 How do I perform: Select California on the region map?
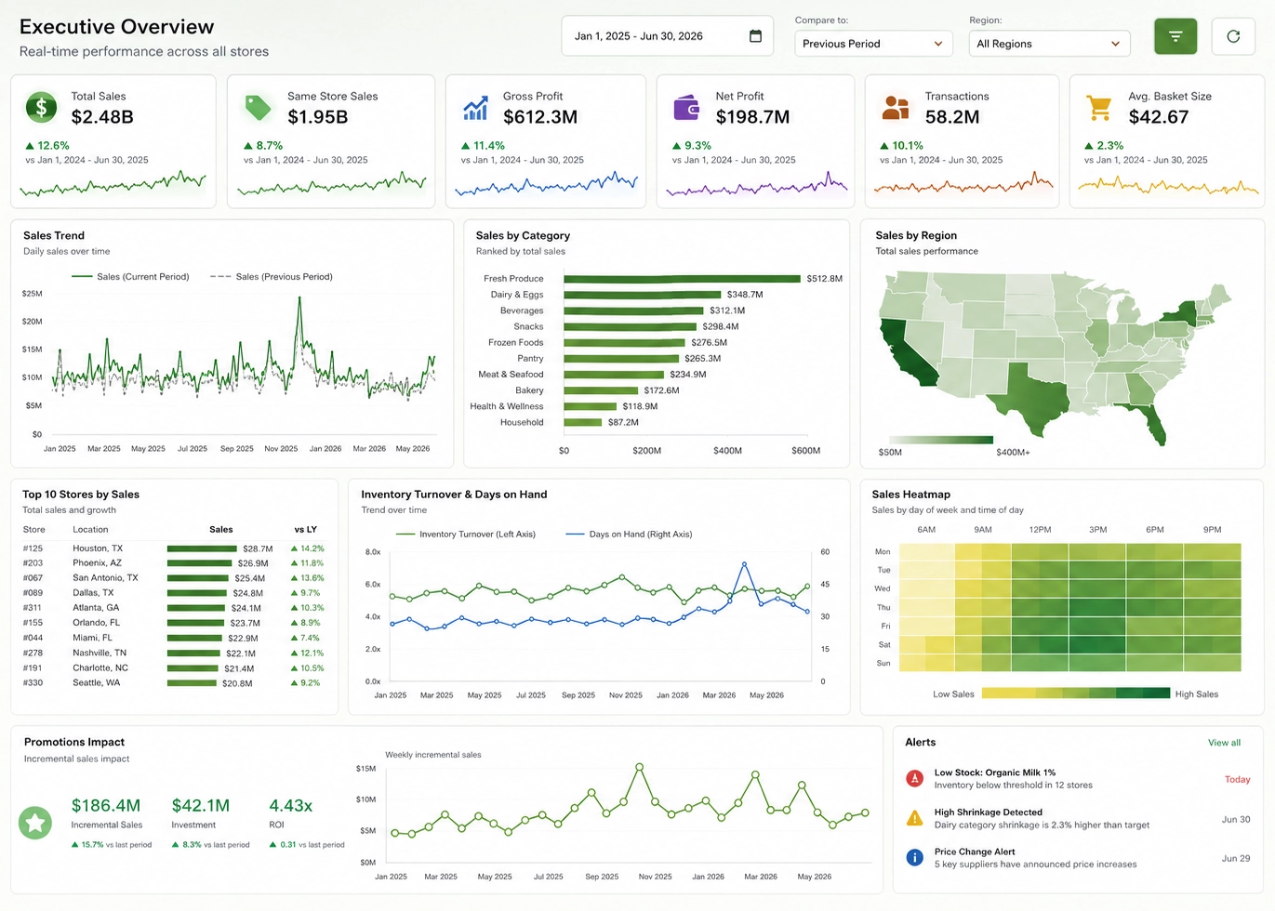(x=907, y=351)
